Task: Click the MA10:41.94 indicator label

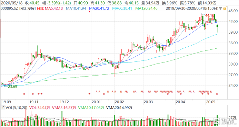Action: (x=76, y=8)
